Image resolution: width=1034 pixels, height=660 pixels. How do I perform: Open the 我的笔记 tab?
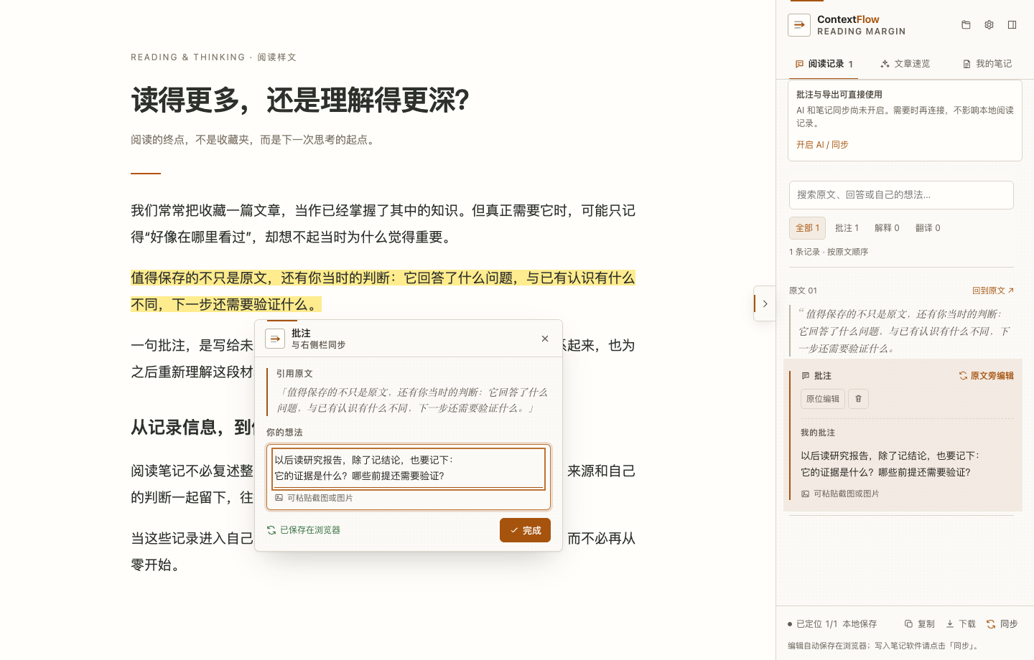[987, 64]
